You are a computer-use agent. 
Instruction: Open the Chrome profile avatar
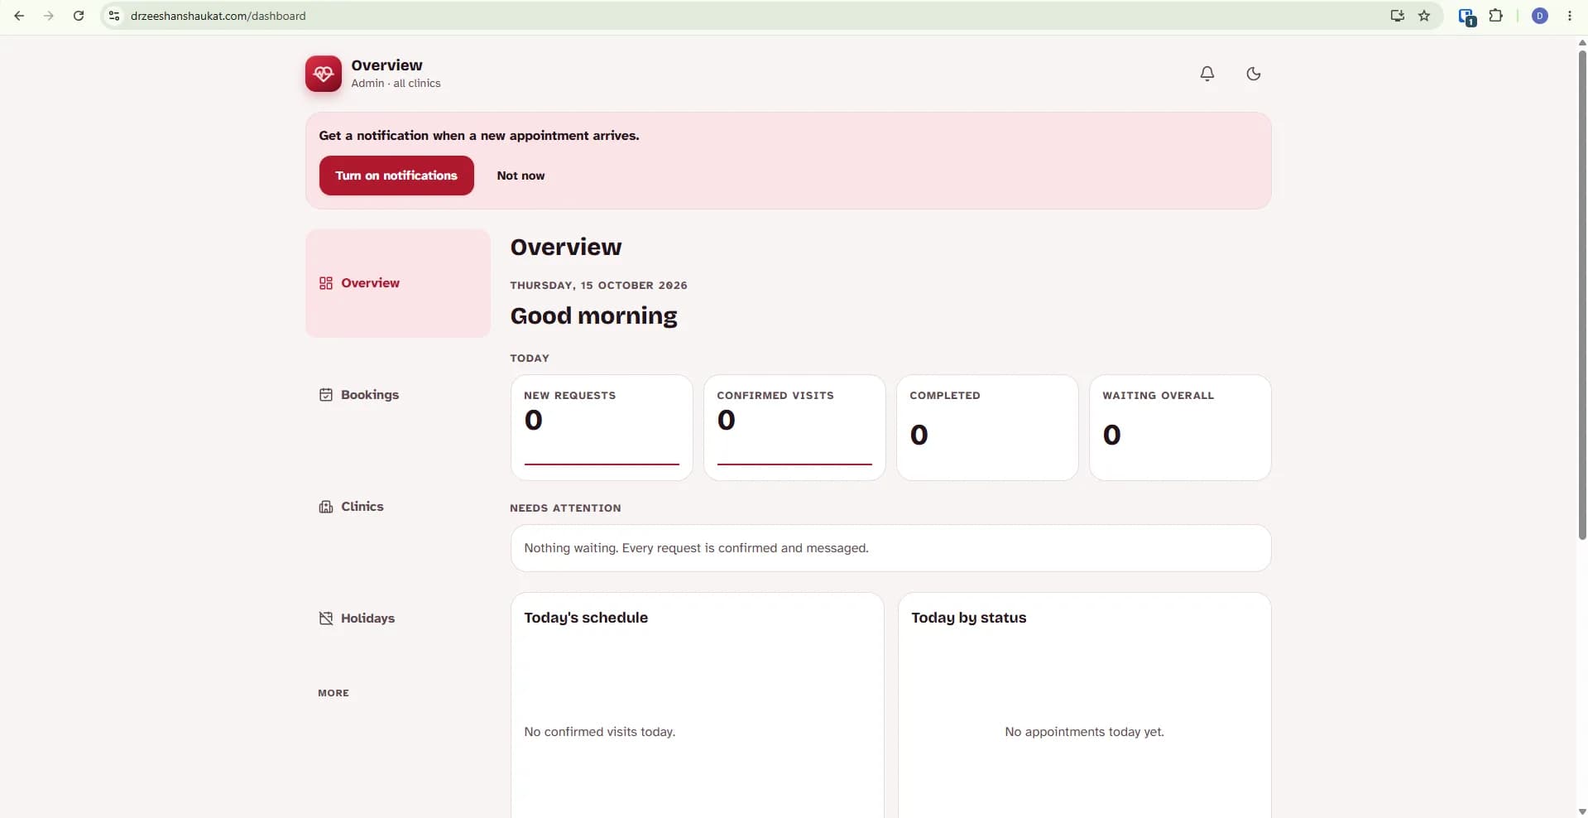[1540, 16]
